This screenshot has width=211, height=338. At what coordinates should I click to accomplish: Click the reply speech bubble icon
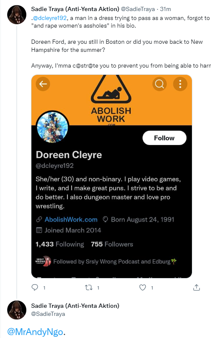click(35, 287)
